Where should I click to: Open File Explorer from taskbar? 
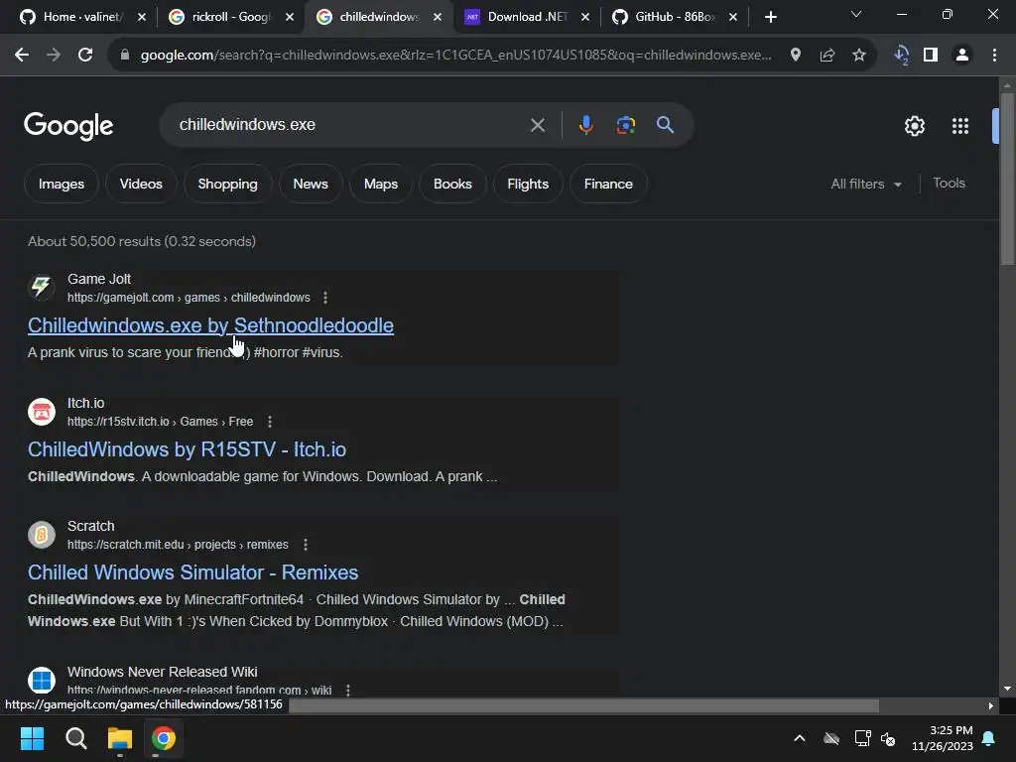(120, 738)
